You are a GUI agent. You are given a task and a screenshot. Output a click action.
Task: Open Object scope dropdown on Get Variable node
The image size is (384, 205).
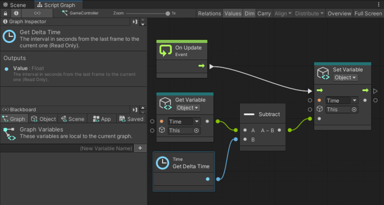(188, 108)
